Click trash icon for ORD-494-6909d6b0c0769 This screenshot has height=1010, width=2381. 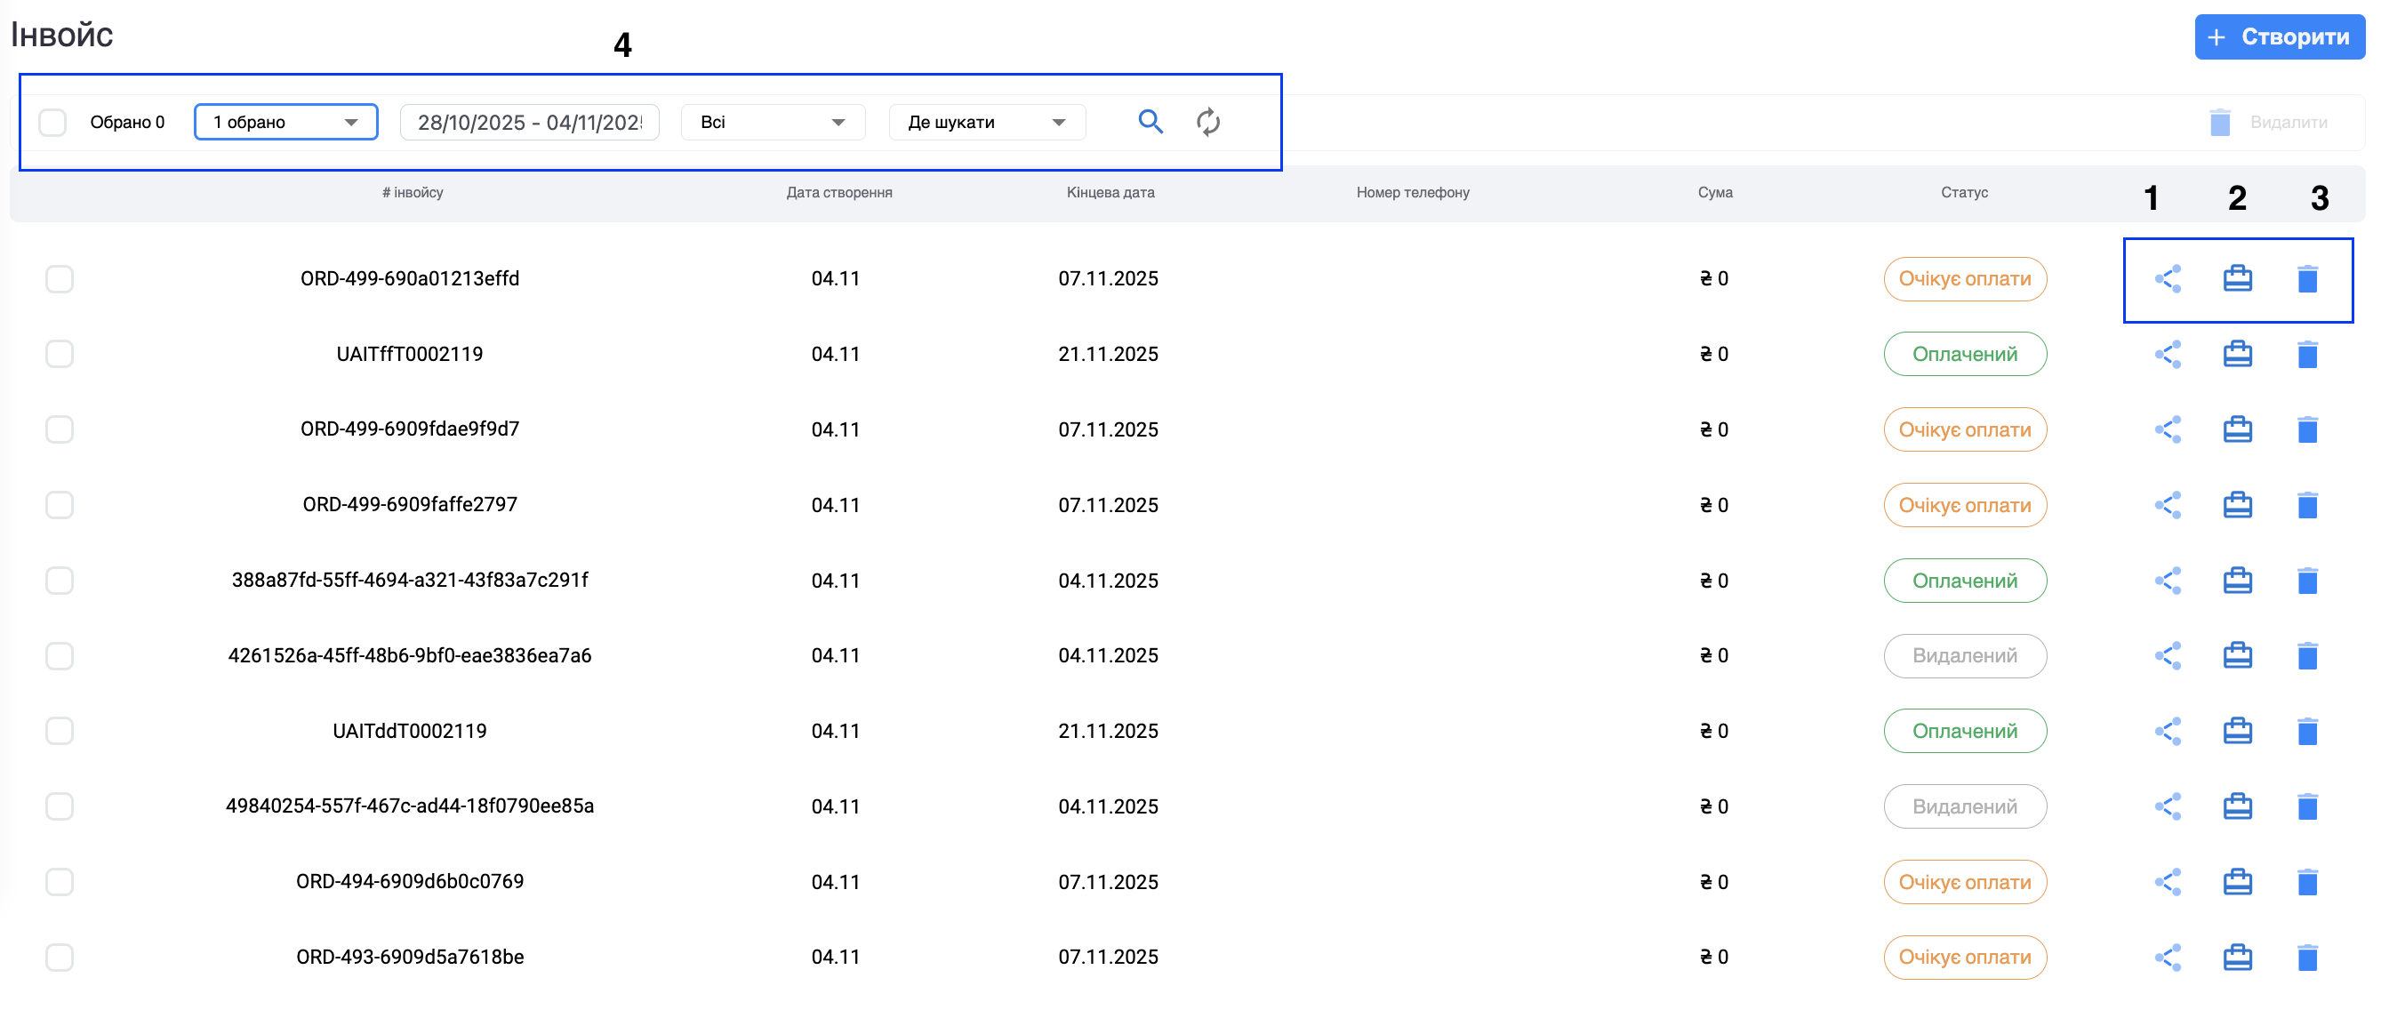[2307, 882]
